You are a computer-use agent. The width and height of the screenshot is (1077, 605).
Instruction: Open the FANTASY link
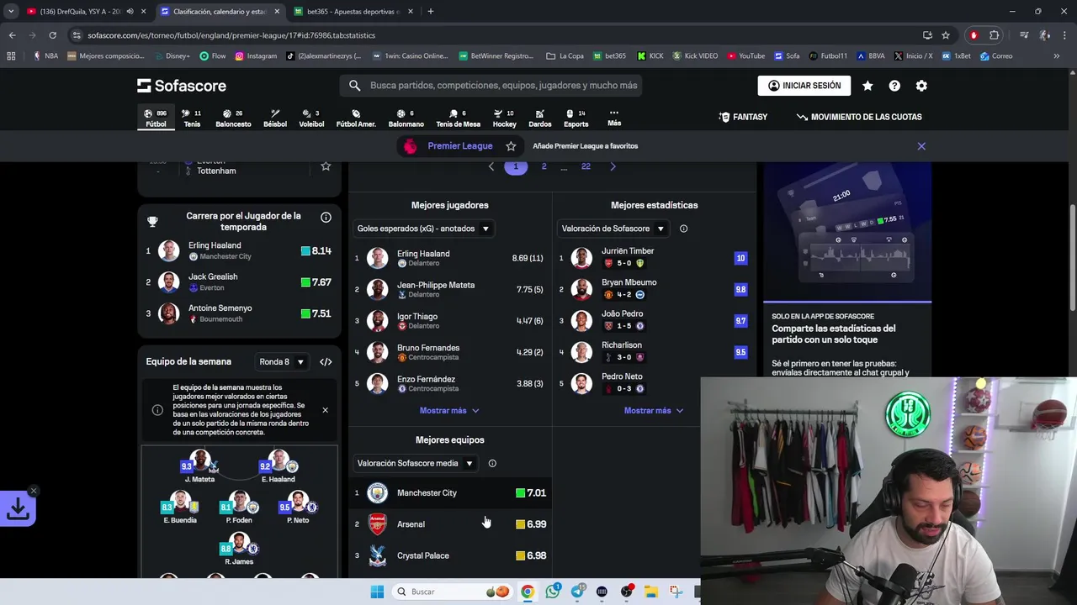point(743,117)
